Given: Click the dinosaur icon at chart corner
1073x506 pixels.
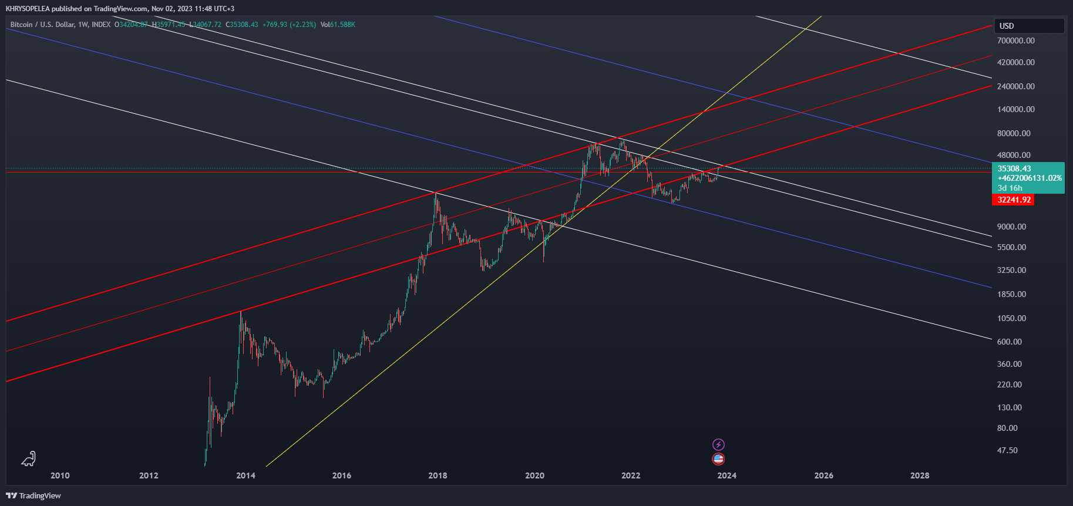Looking at the screenshot, I should click(x=28, y=459).
